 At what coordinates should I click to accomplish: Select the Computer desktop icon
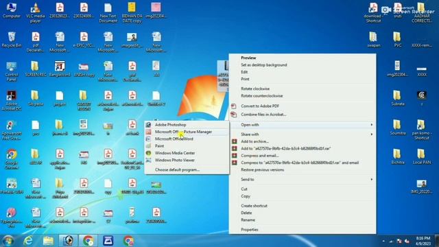[x=11, y=10]
